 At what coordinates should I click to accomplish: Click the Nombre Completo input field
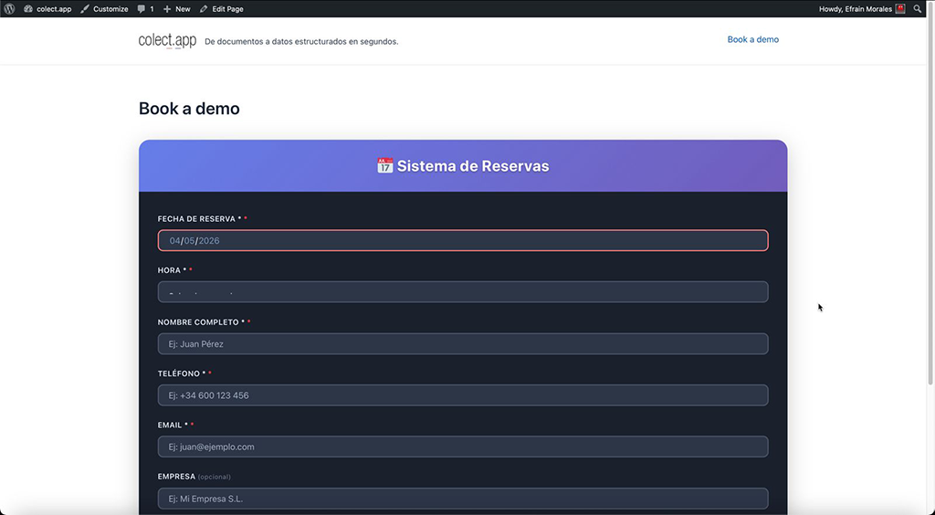pyautogui.click(x=463, y=344)
